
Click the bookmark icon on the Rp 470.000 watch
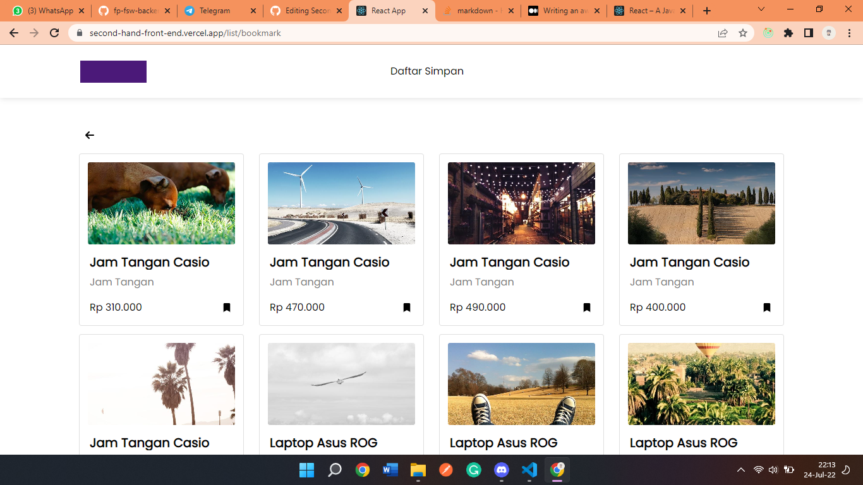(407, 307)
